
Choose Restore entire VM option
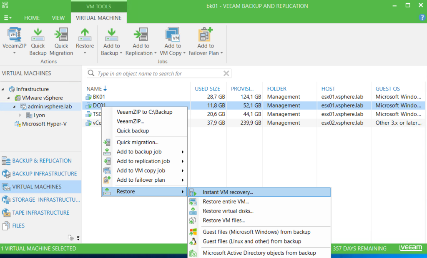pyautogui.click(x=225, y=202)
